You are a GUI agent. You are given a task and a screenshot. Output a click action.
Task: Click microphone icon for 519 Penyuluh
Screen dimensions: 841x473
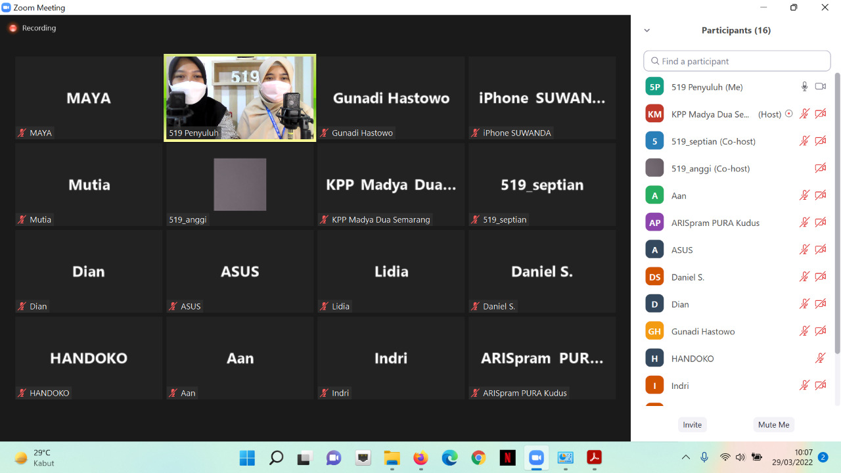(804, 87)
